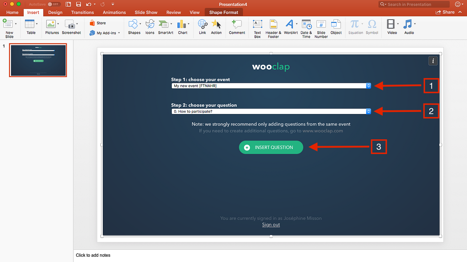Expand the Table dropdown arrow
This screenshot has height=262, width=467.
click(37, 24)
